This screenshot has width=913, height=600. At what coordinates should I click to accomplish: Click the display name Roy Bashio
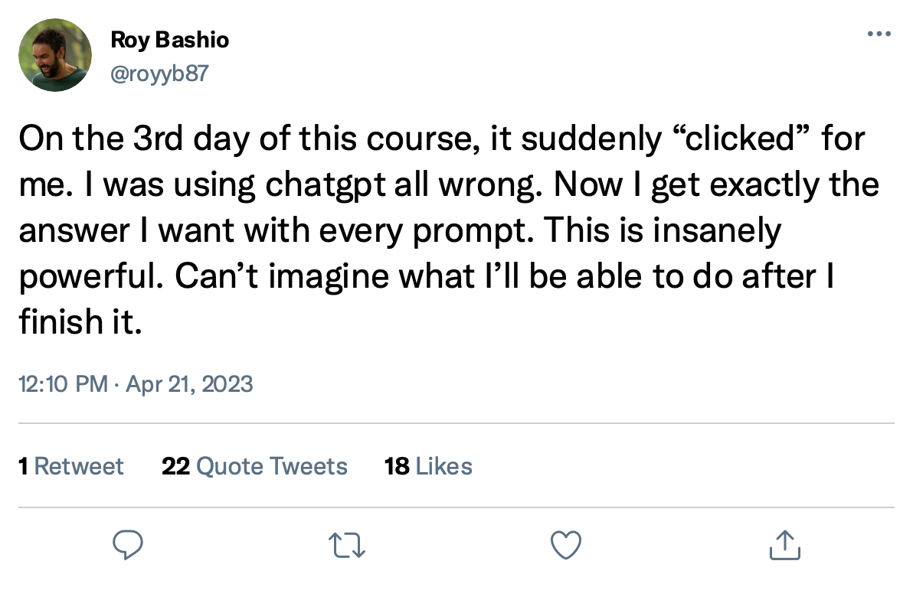(x=169, y=40)
